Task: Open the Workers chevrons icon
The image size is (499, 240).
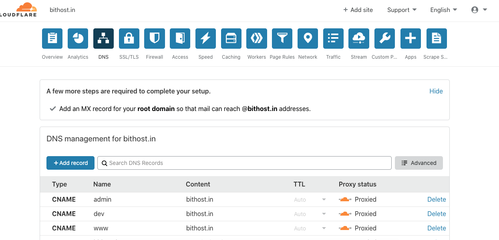Action: point(257,38)
